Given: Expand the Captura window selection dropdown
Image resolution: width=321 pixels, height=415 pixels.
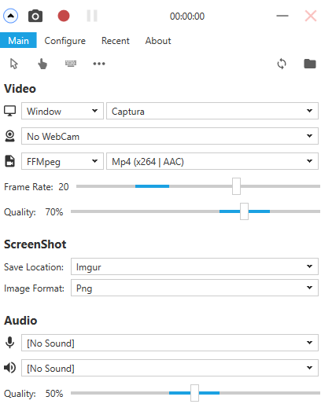Looking at the screenshot, I should [x=212, y=111].
